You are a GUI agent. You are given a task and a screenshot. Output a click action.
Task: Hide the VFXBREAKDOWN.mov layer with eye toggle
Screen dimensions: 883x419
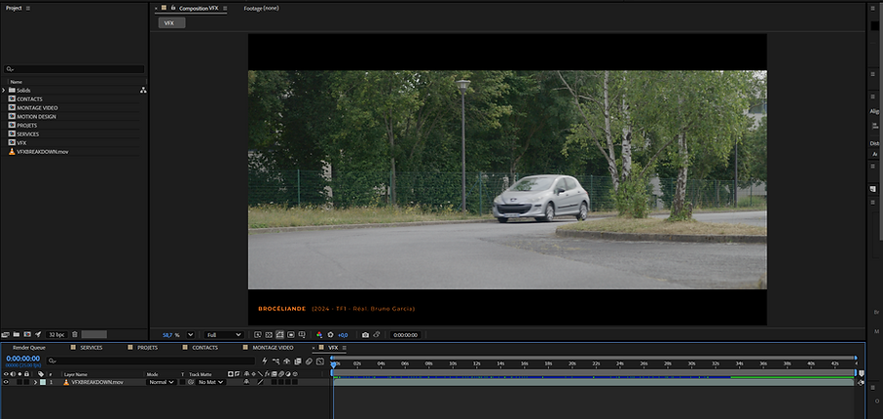[x=6, y=382]
